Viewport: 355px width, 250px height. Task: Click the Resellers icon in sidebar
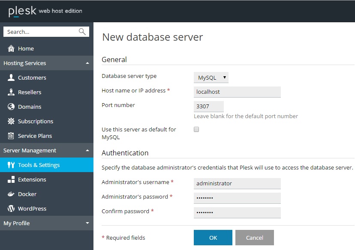(x=11, y=92)
